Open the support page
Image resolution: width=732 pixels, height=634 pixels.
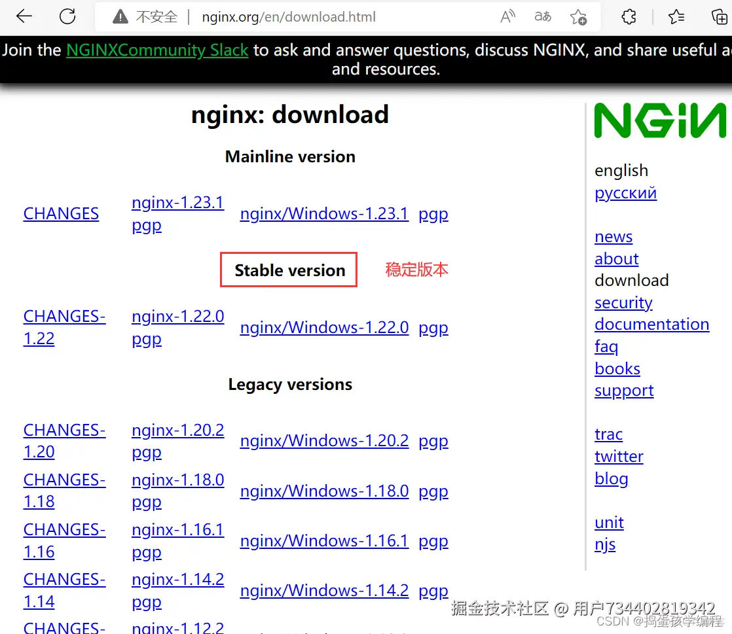(x=624, y=391)
